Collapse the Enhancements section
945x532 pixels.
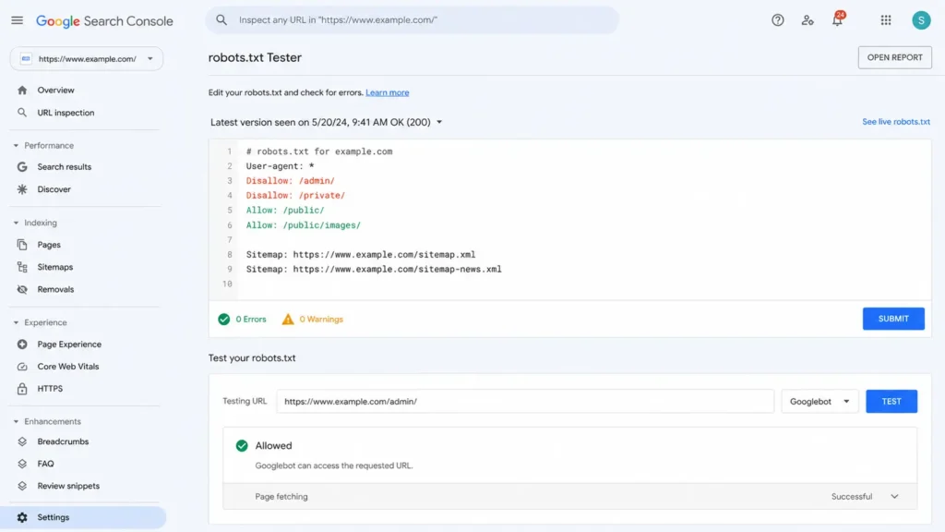[x=17, y=421]
